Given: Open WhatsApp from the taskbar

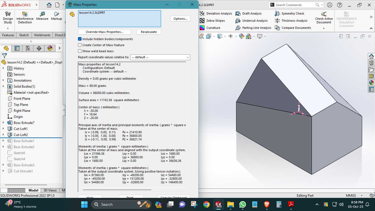Looking at the screenshot, I should (x=242, y=204).
